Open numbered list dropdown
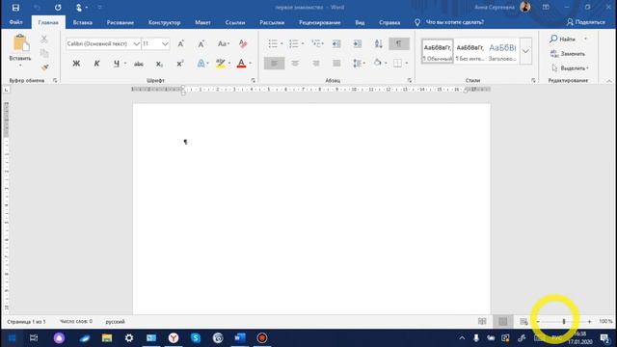This screenshot has height=347, width=617. [302, 43]
